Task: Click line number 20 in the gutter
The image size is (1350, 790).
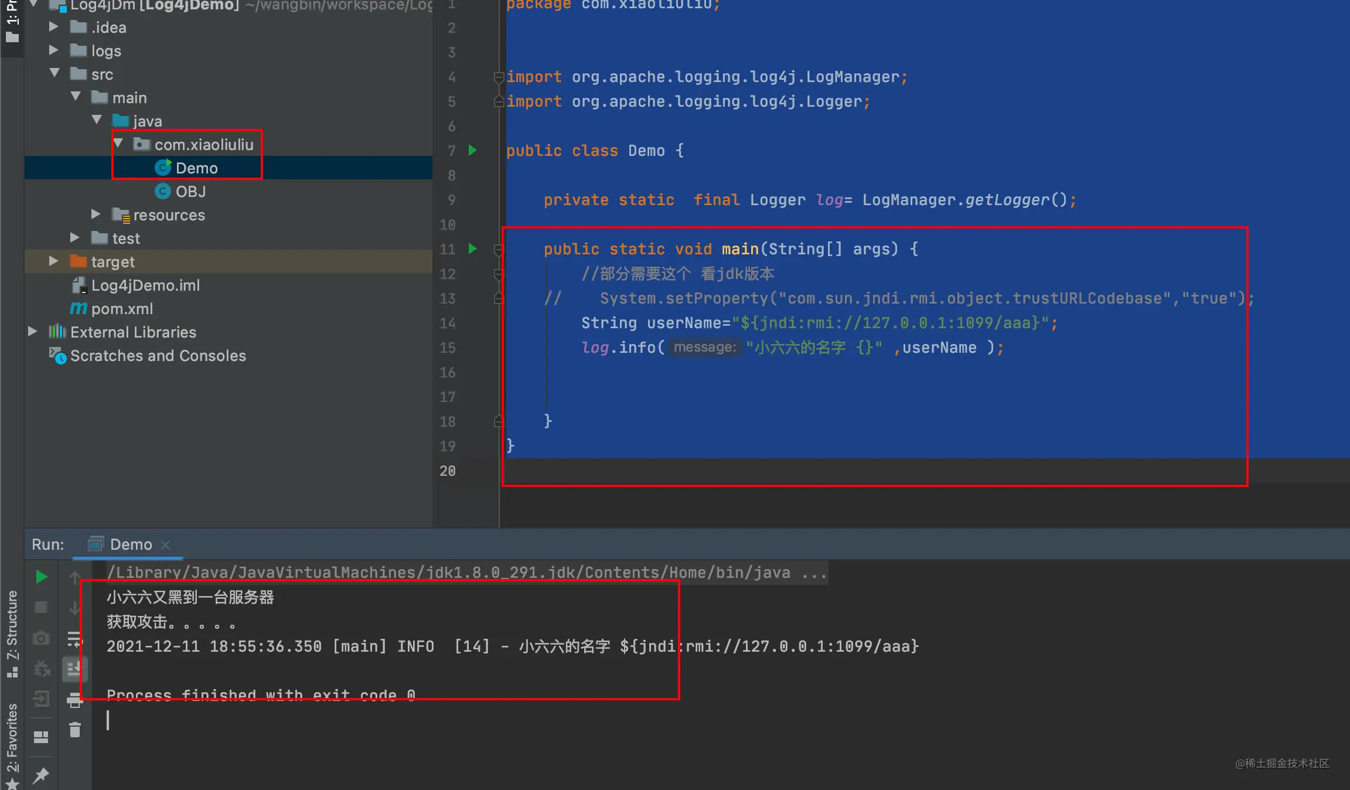Action: tap(448, 471)
